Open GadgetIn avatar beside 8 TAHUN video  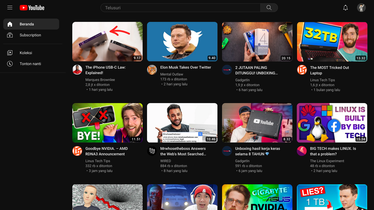(x=227, y=151)
